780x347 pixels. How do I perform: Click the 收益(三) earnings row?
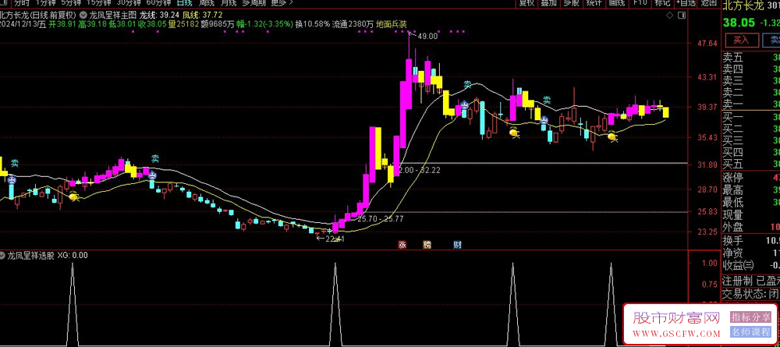tap(750, 265)
